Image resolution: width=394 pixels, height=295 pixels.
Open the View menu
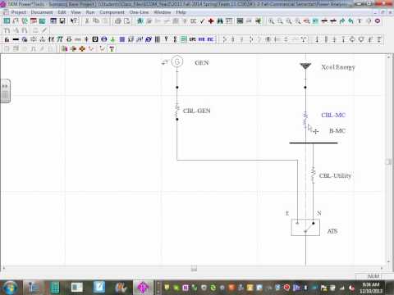76,12
